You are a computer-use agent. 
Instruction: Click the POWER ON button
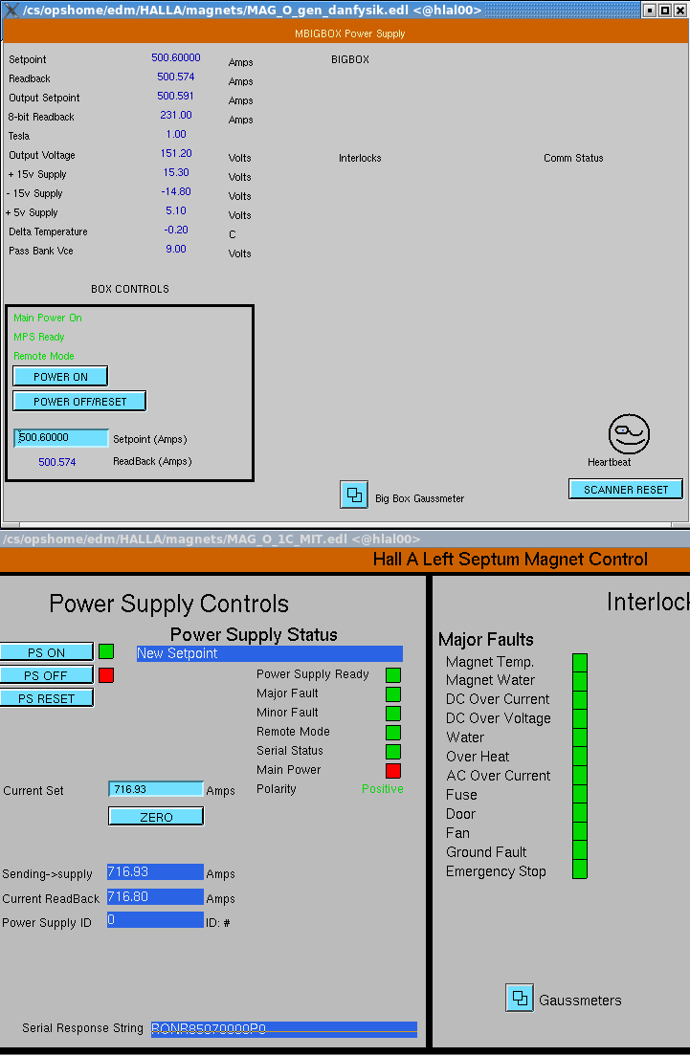60,377
